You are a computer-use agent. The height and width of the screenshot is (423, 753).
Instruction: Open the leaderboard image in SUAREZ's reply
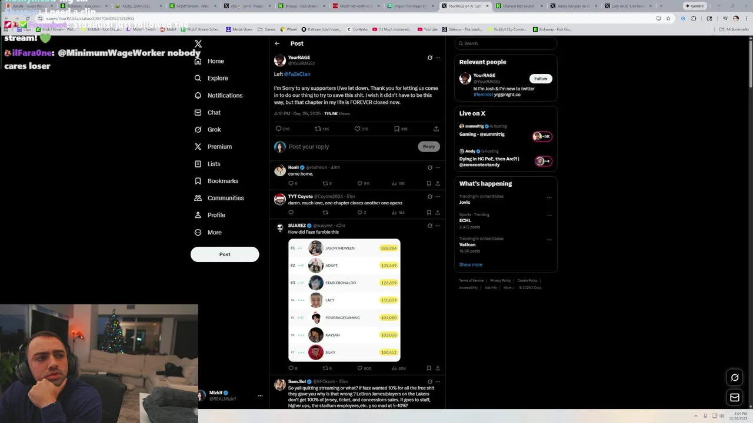344,300
